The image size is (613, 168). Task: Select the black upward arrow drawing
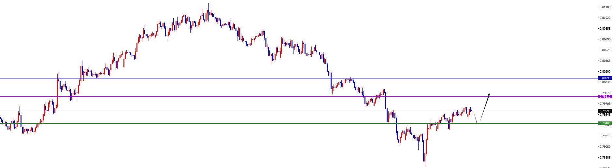point(484,107)
